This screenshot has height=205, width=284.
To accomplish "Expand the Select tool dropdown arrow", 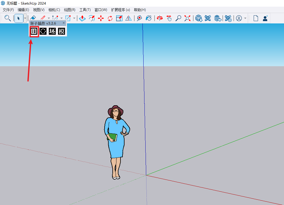I will (25, 18).
